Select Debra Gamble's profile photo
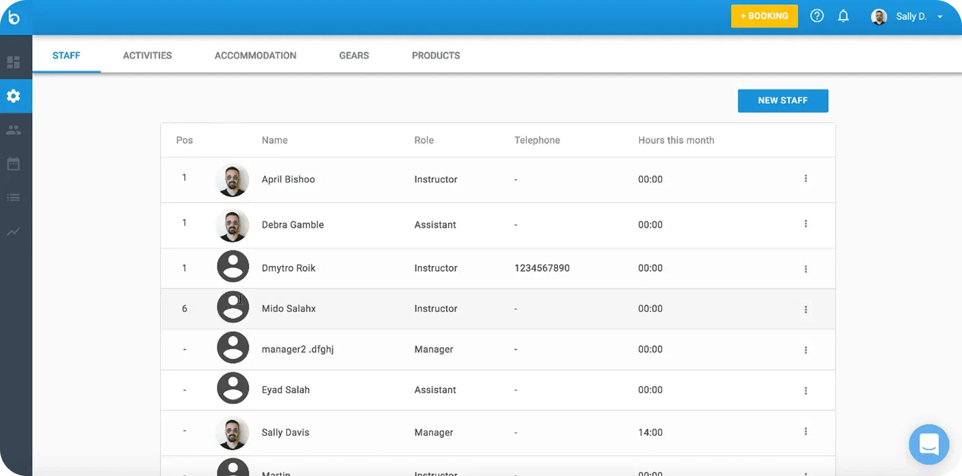 pyautogui.click(x=232, y=225)
